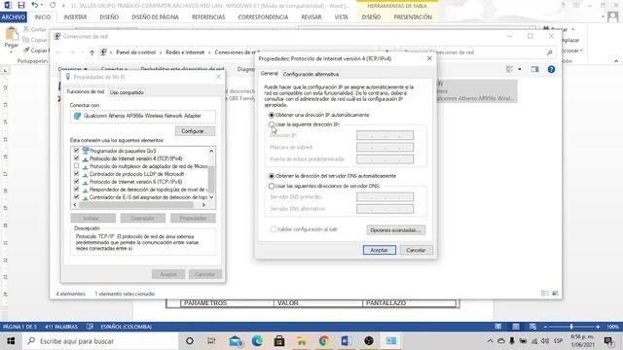The height and width of the screenshot is (350, 623).
Task: Uncheck Programador de paquetes QoS
Action: (x=76, y=151)
